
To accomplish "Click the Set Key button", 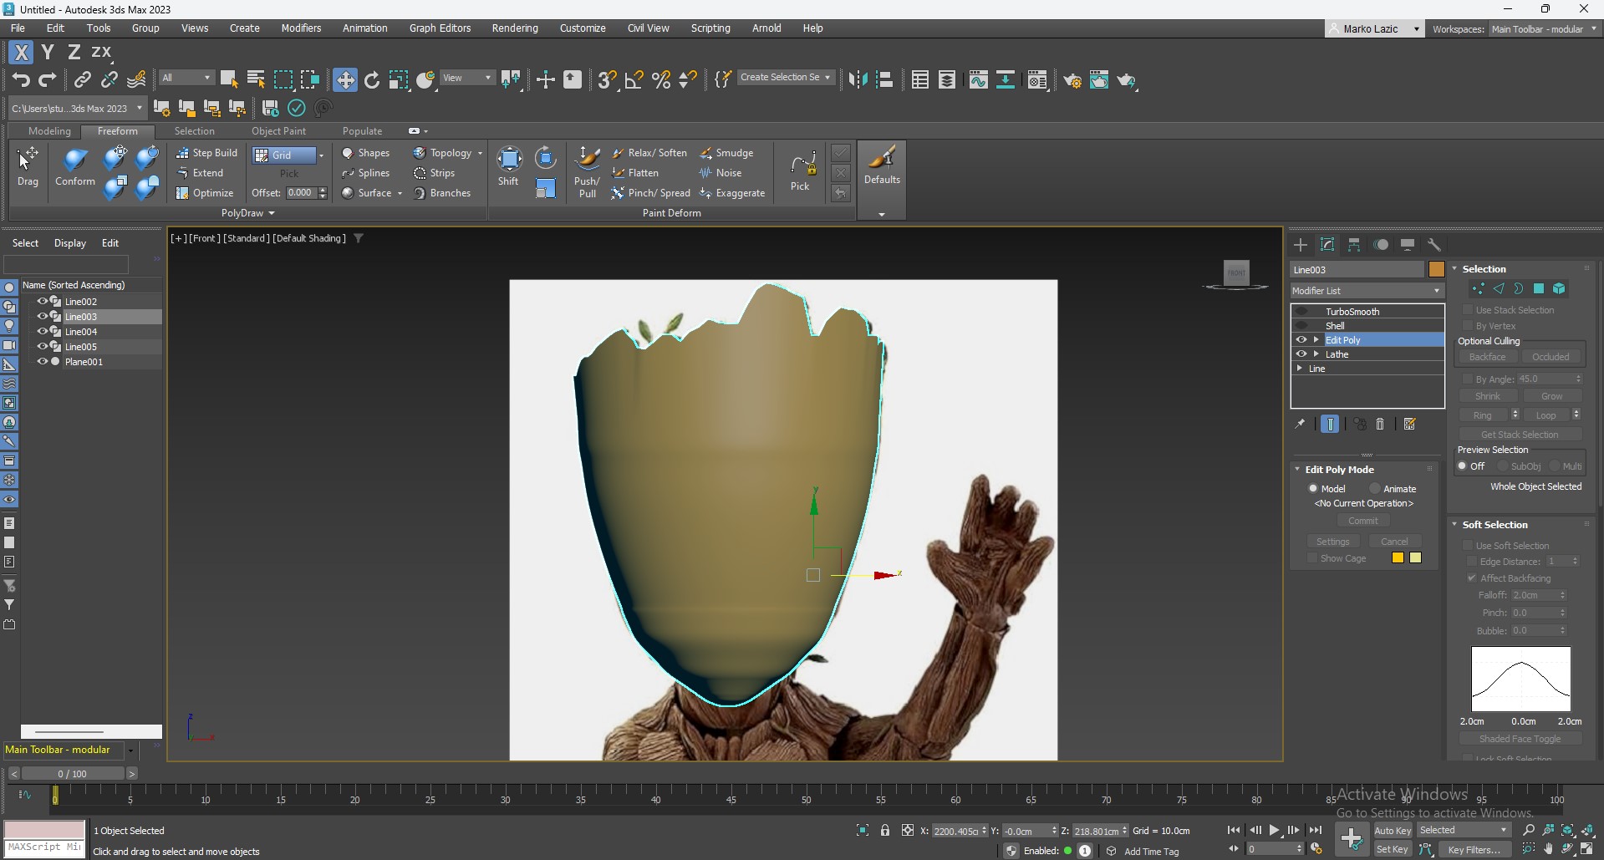I will 1393,849.
